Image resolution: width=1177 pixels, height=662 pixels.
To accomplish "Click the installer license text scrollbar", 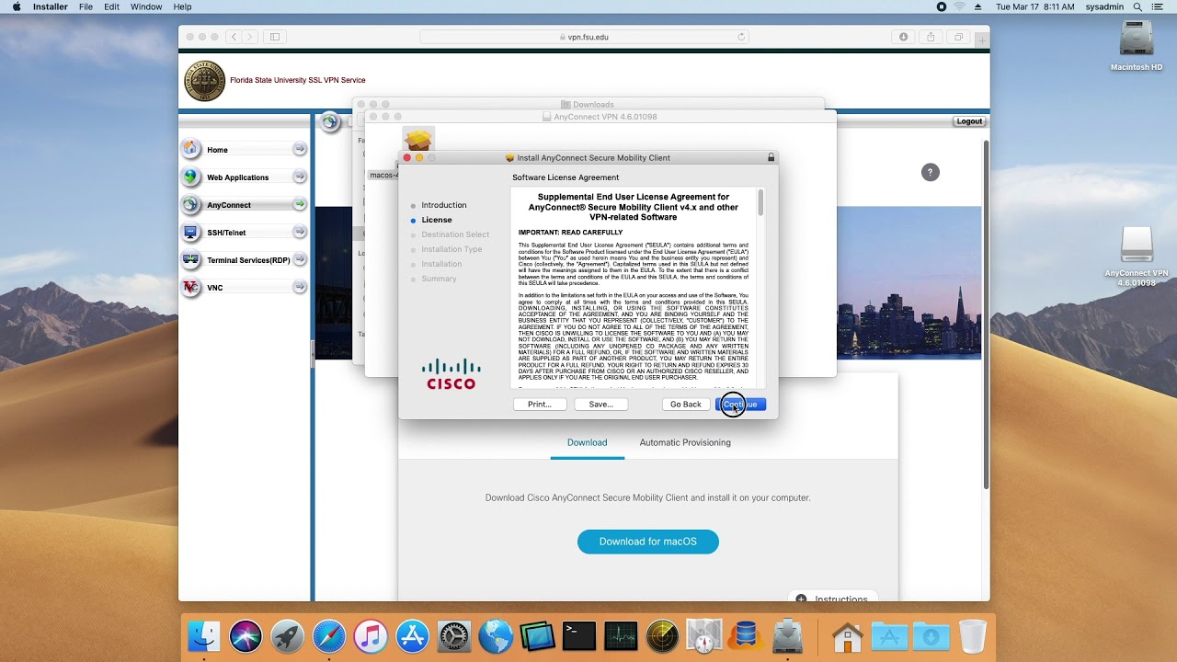I will [x=760, y=203].
